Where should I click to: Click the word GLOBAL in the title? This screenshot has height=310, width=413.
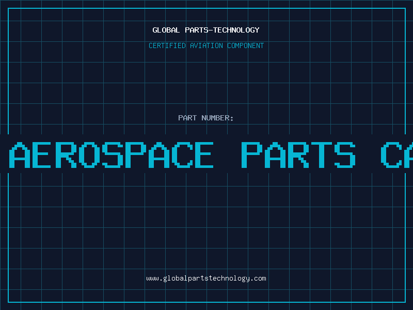[166, 30]
